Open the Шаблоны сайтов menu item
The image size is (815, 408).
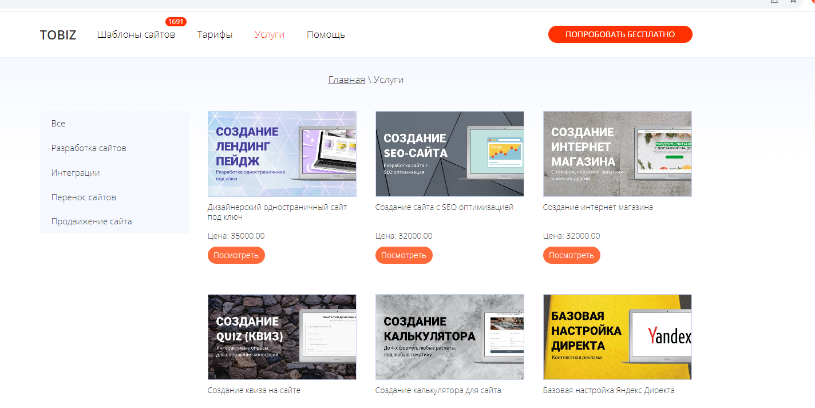(x=136, y=35)
